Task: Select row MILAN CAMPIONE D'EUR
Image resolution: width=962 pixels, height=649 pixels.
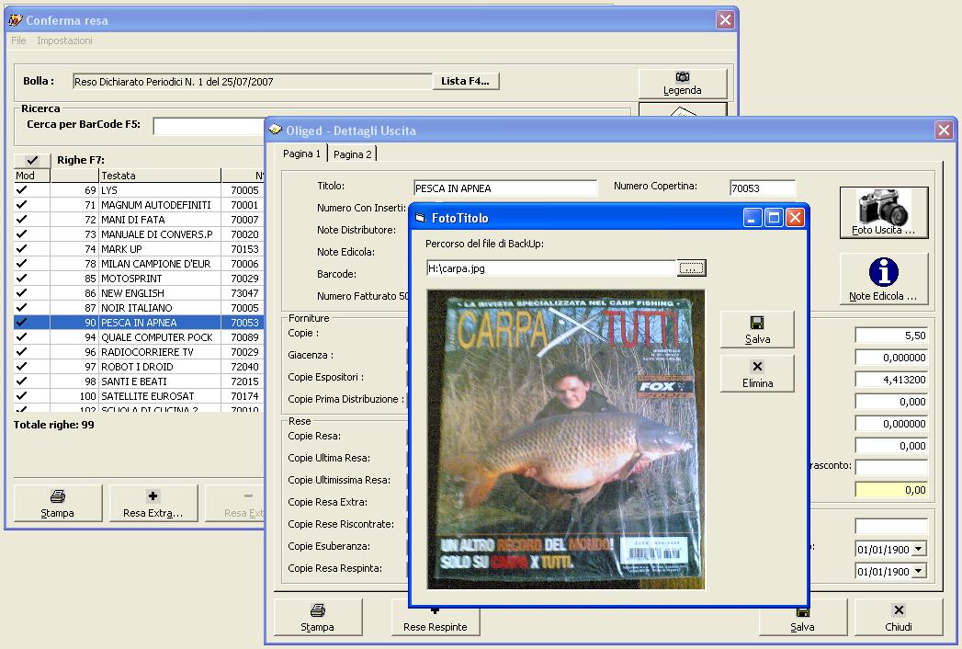Action: 139,264
